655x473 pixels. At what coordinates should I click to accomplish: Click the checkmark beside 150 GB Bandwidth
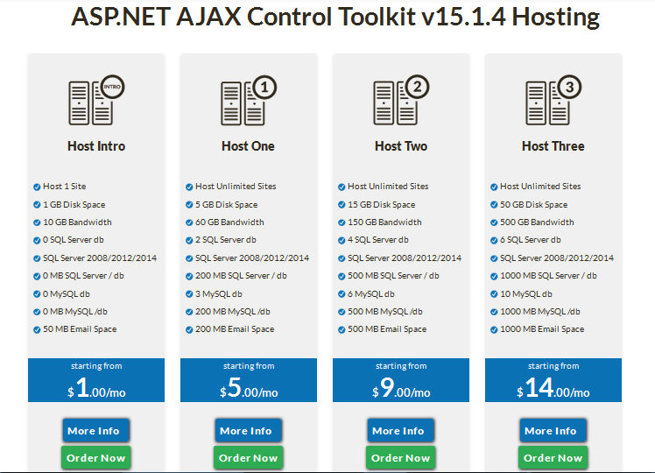(342, 222)
